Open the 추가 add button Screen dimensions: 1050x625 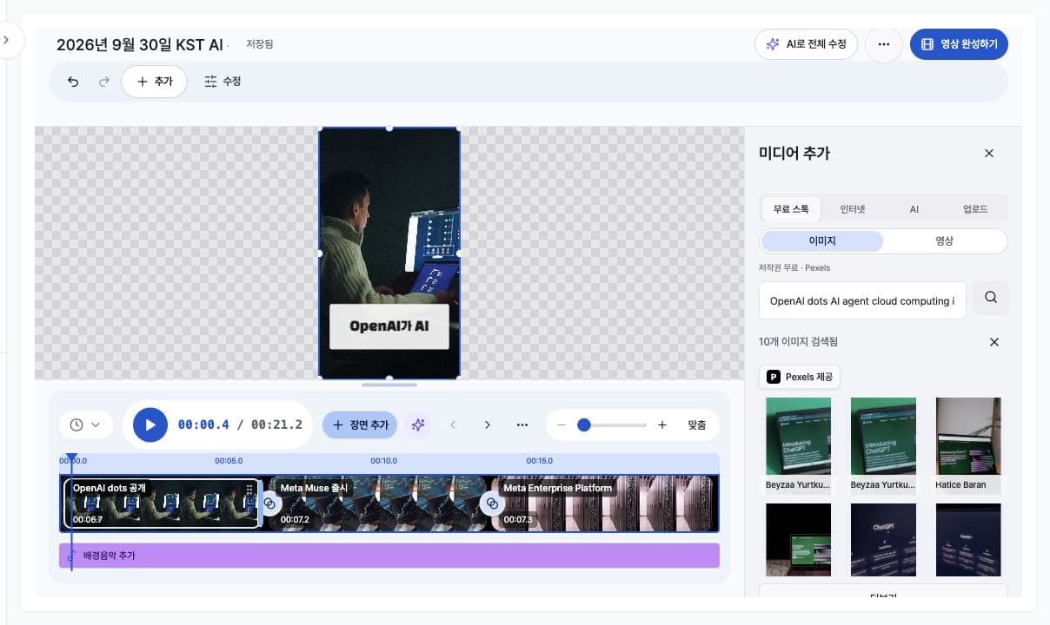click(154, 82)
